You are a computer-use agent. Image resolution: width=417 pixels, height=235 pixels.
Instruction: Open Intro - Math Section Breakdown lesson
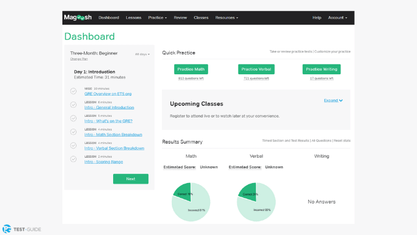coord(113,134)
